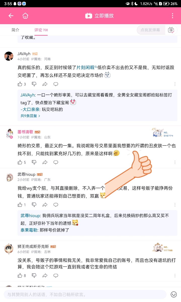
Task: Toggle like on 武尊hioup's comment
Action: [20, 205]
